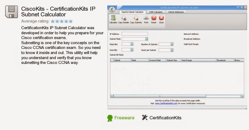Viewport: 249px width, 130px height.
Task: Click the Mask column header
Action: coord(140,60)
